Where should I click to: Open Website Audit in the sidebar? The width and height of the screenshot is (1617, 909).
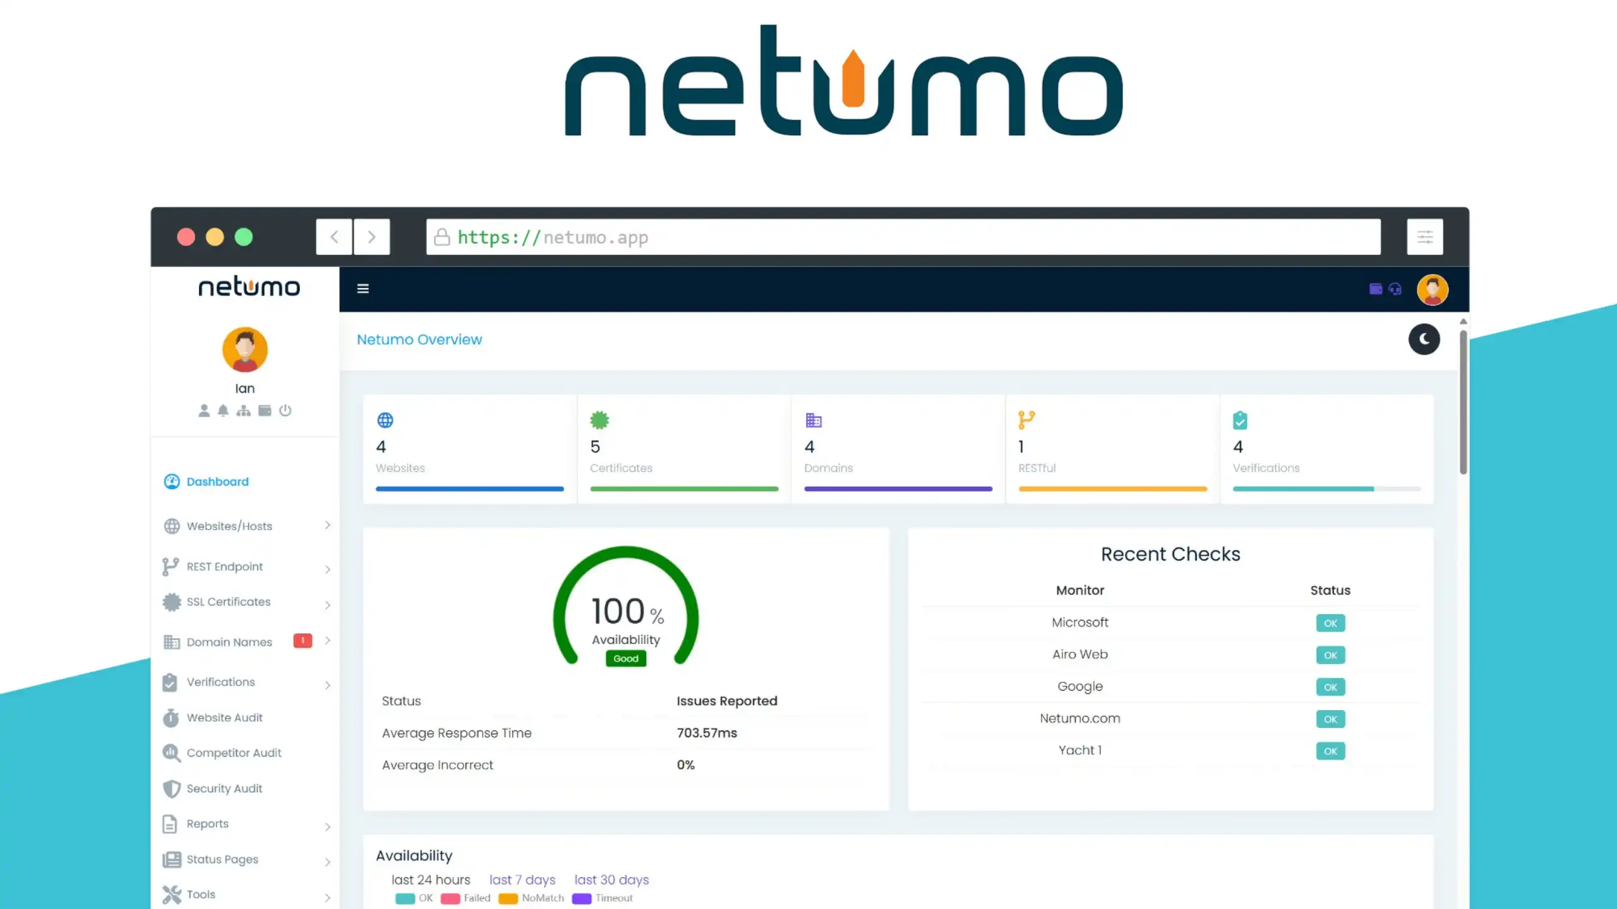point(224,718)
